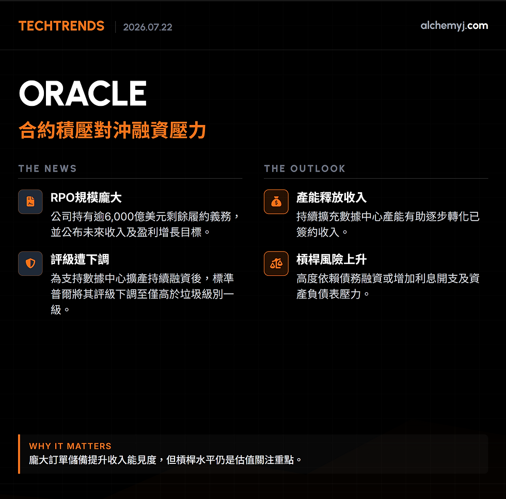Click the orange subtitle 合約積壓對沖融資壓力
506x499 pixels.
(x=113, y=130)
